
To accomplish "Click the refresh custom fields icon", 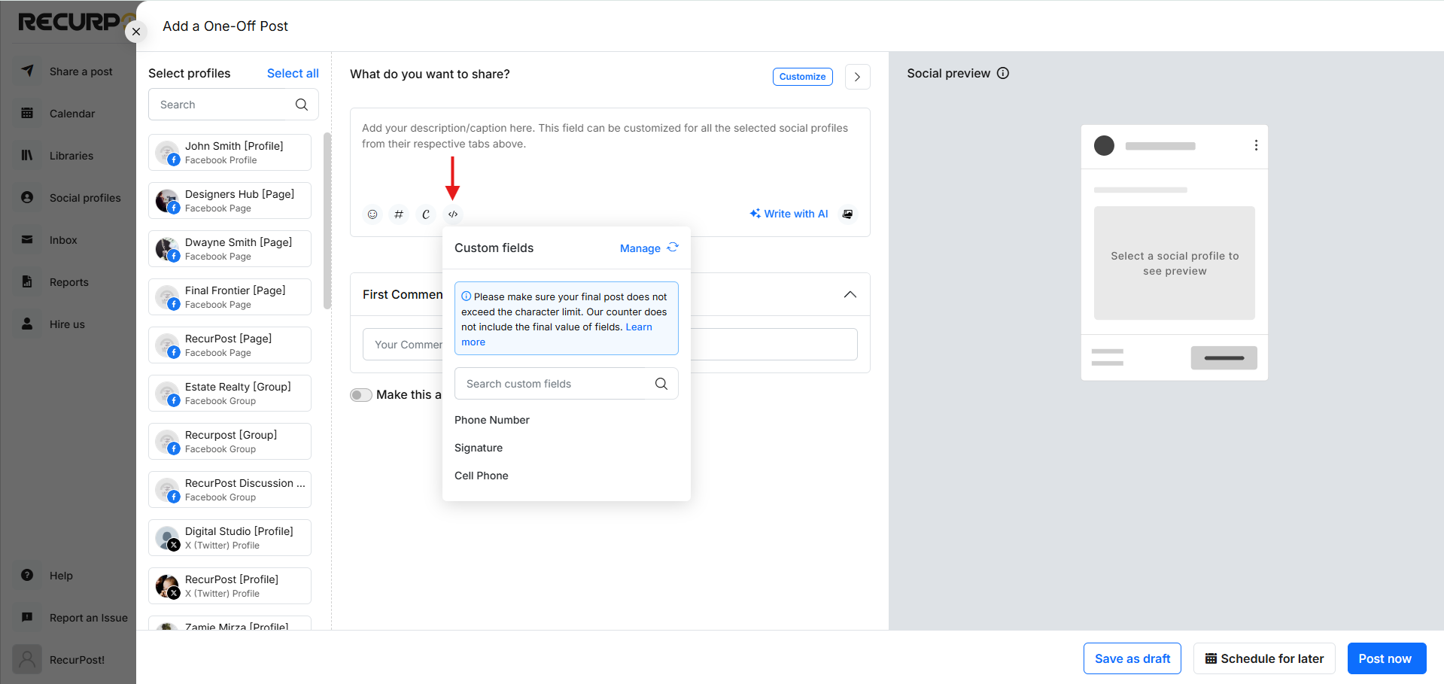I will 673,248.
